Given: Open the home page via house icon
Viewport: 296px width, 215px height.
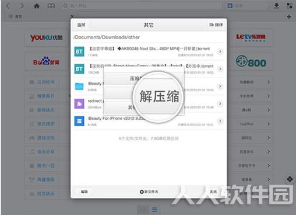Looking at the screenshot, I should (x=37, y=6).
